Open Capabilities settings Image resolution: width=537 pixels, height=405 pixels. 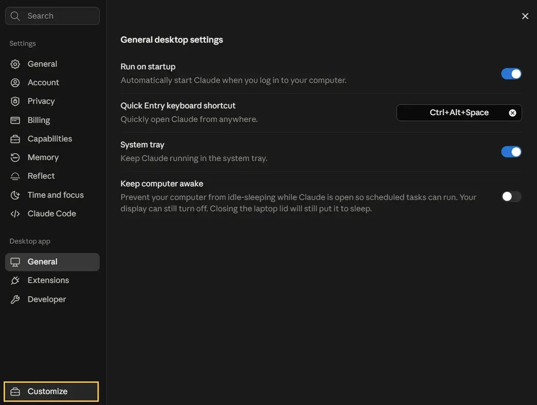pos(52,139)
